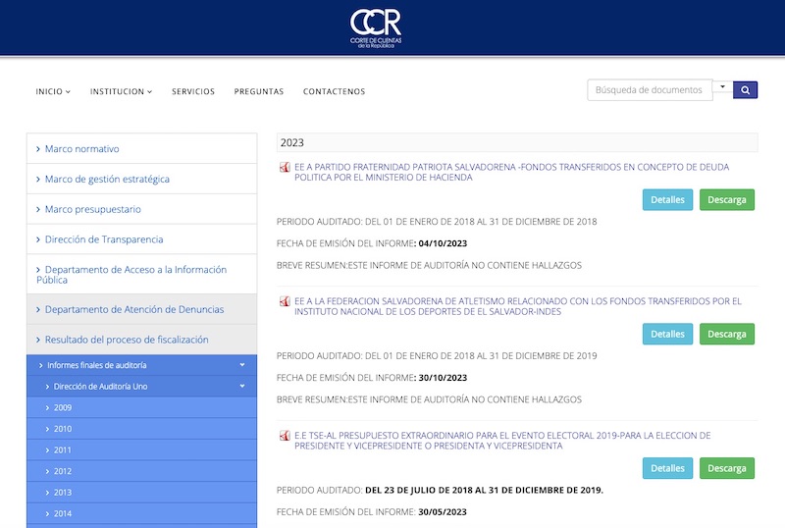The width and height of the screenshot is (785, 528).
Task: Click Detalles for Partido Fraternidad Patriota report
Action: [667, 200]
